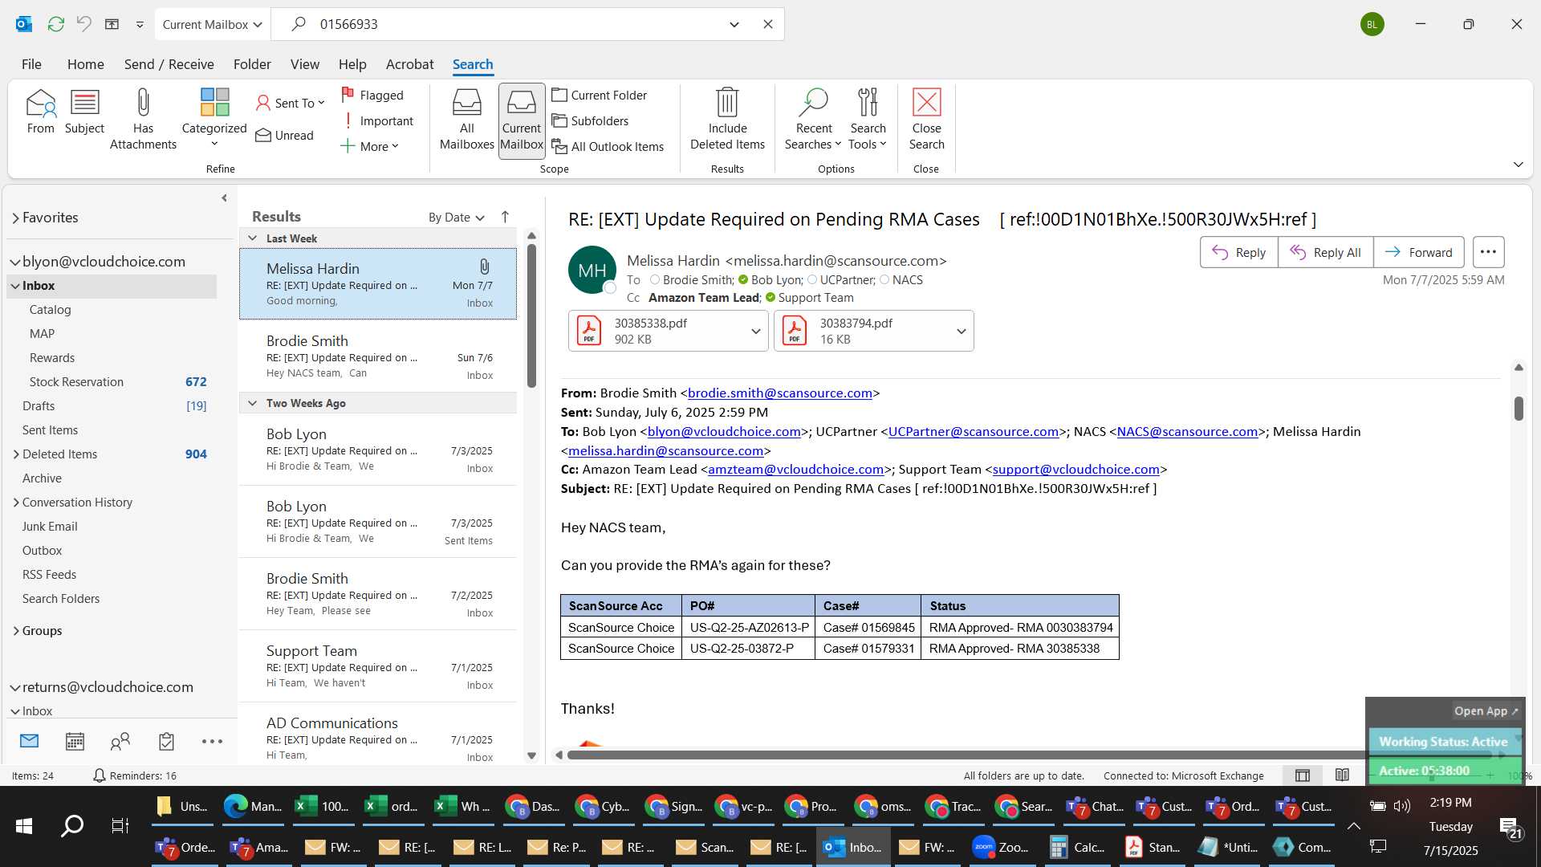Open Search Tools menu
Screen dimensions: 1541x867
pyautogui.click(x=868, y=119)
